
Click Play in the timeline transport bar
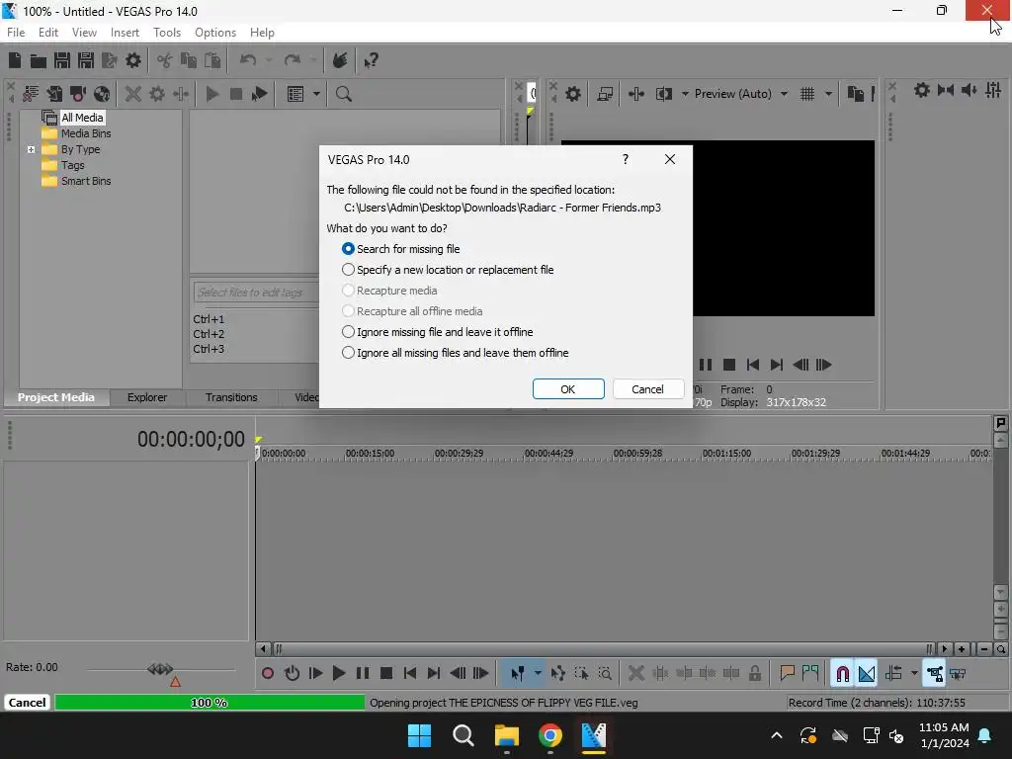339,674
